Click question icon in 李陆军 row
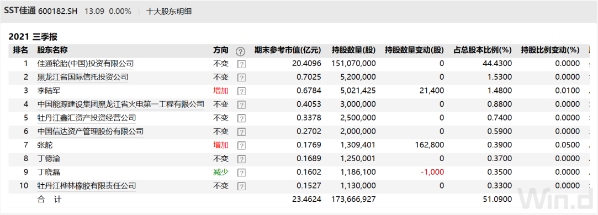Image resolution: width=598 pixels, height=215 pixels. pyautogui.click(x=241, y=91)
